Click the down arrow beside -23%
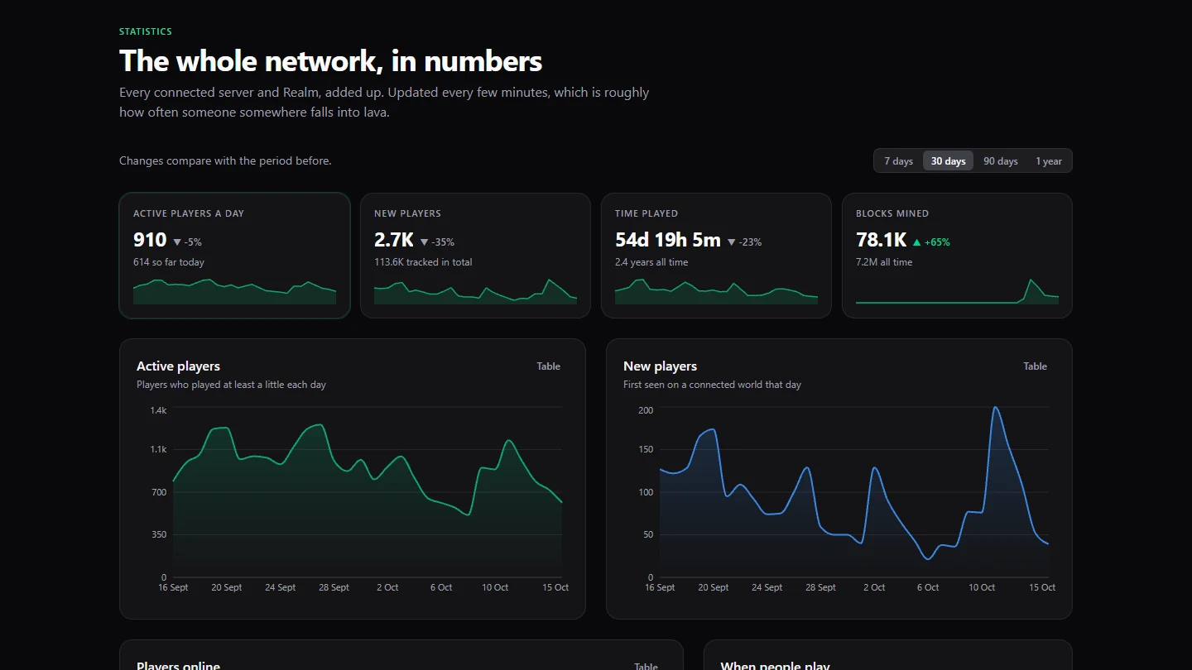This screenshot has width=1192, height=670. pos(732,242)
